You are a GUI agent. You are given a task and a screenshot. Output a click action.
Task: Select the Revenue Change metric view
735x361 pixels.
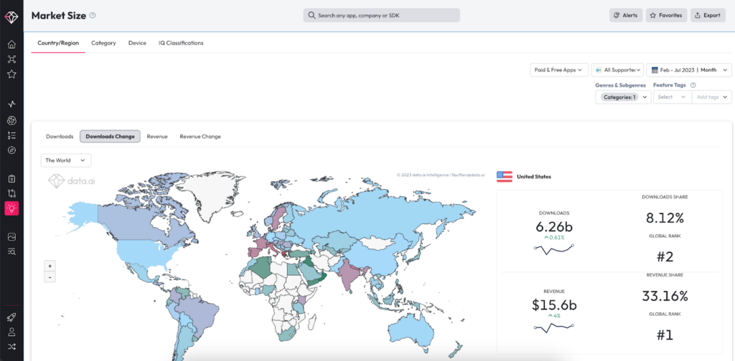pyautogui.click(x=200, y=137)
